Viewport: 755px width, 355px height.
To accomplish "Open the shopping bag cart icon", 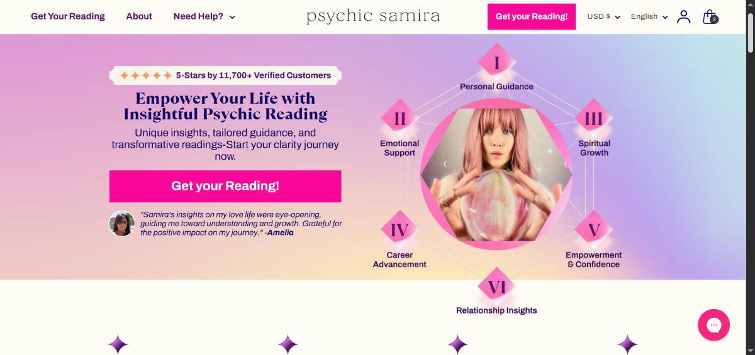I will pyautogui.click(x=710, y=17).
